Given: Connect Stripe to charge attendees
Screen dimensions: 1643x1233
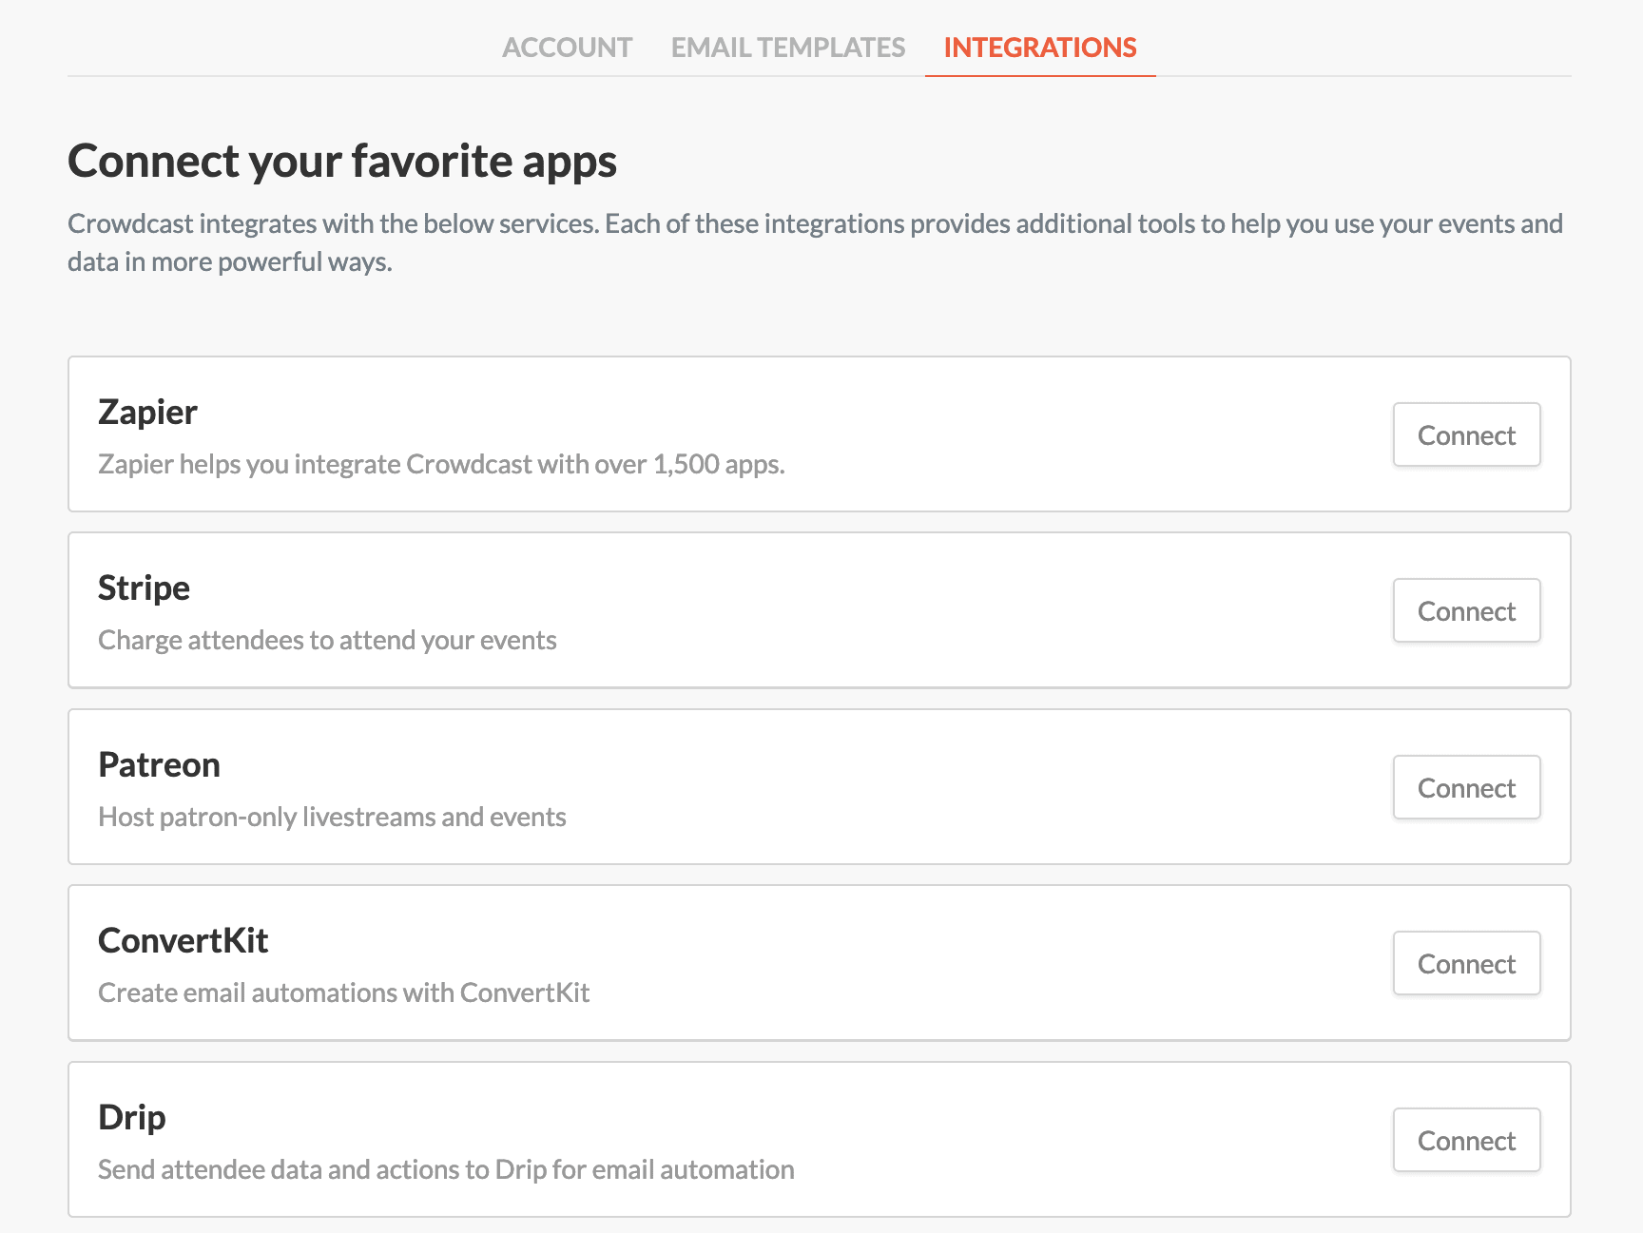Looking at the screenshot, I should [x=1465, y=610].
